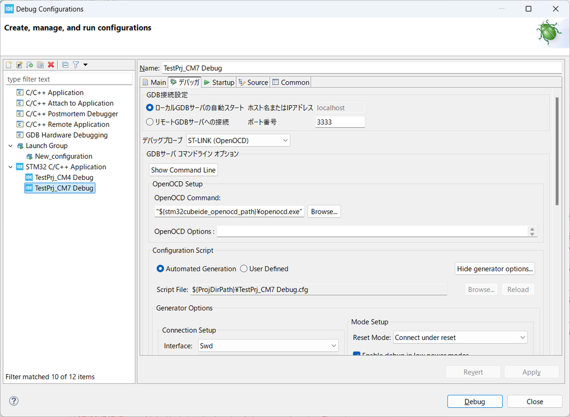Click the New prototype configuration icon
Image resolution: width=570 pixels, height=417 pixels.
[19, 65]
